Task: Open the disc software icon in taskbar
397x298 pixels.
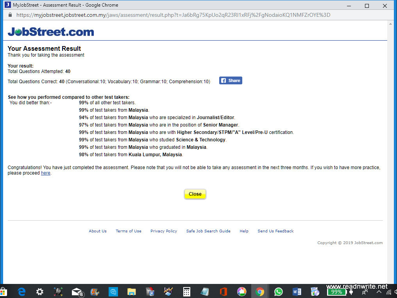Action: [315, 292]
